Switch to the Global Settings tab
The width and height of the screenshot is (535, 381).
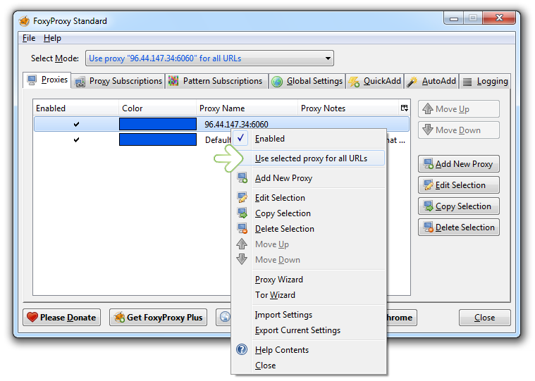tap(307, 82)
